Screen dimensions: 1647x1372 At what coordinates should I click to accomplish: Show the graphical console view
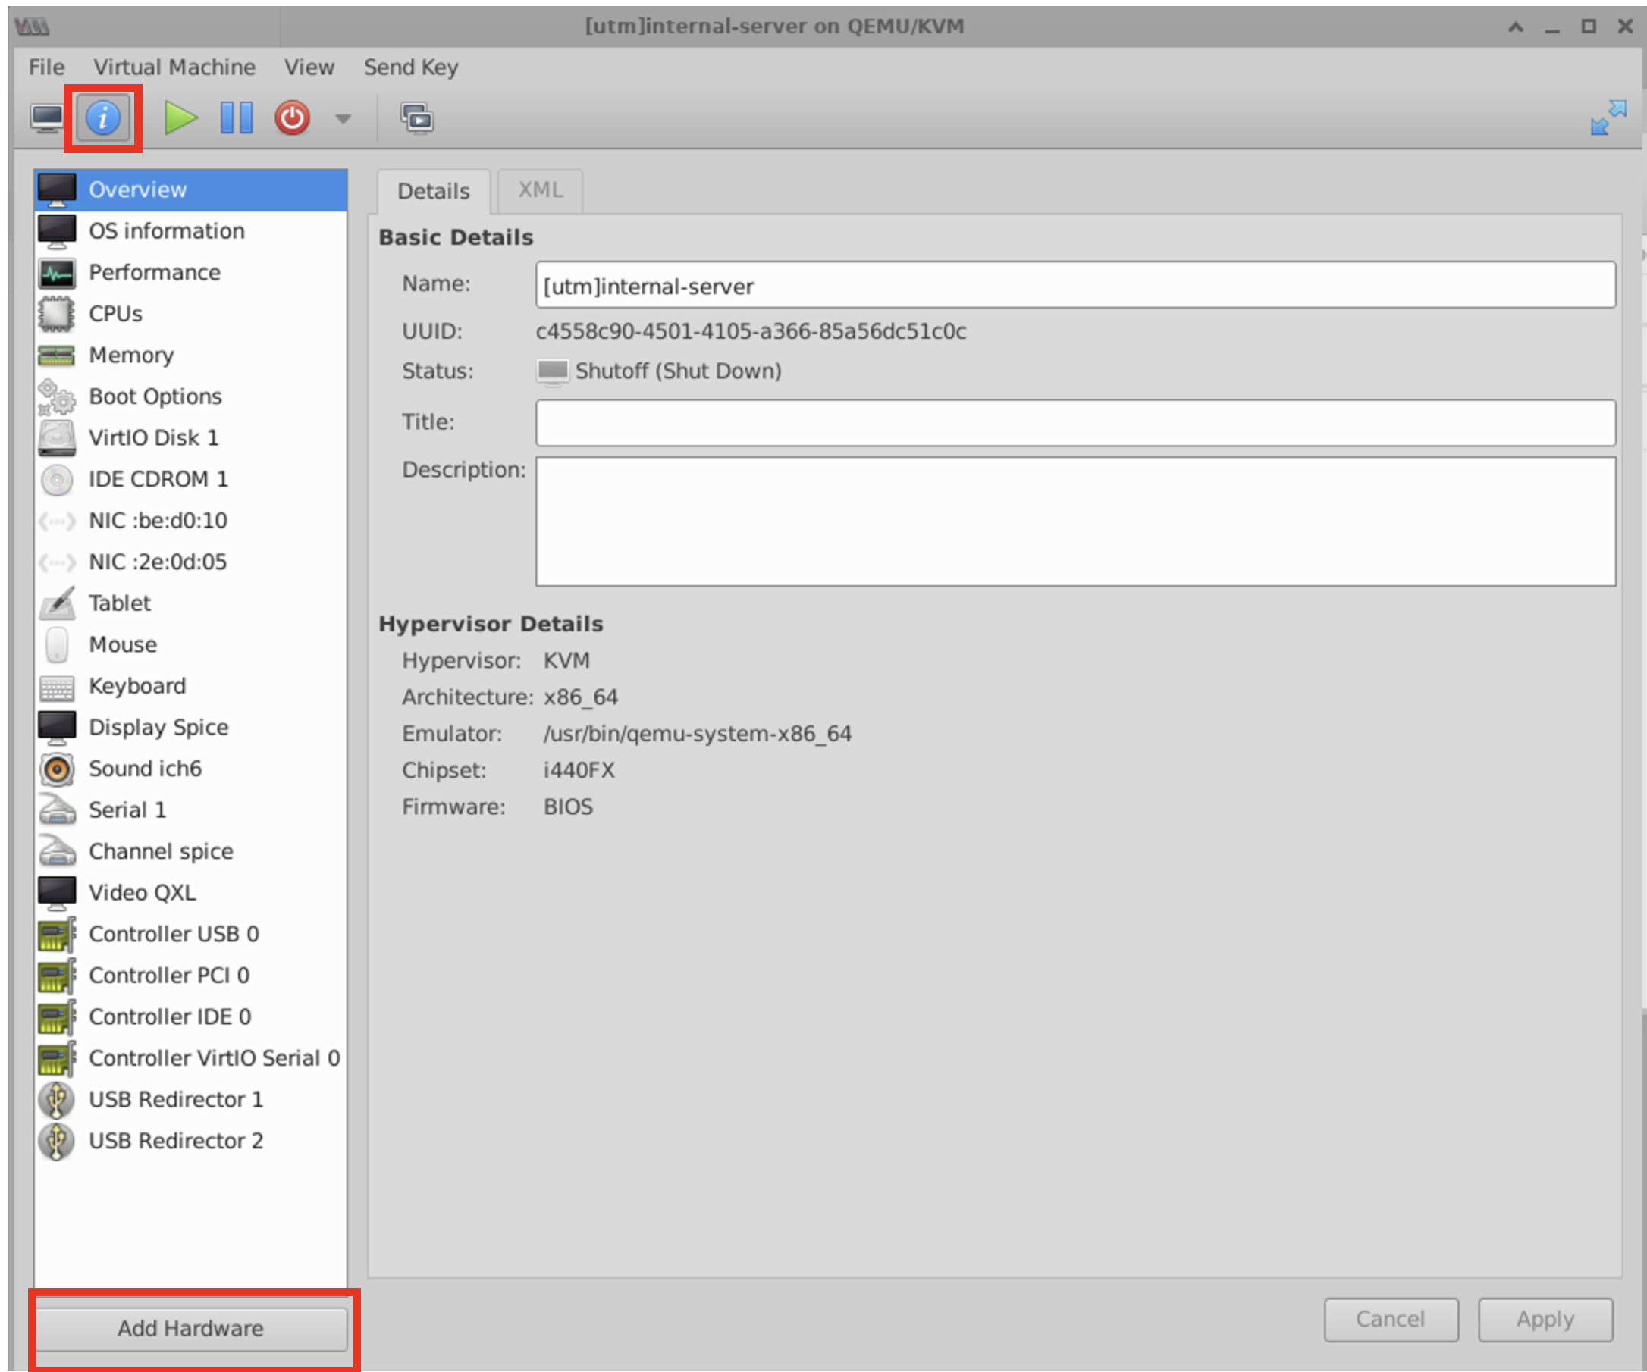tap(47, 119)
